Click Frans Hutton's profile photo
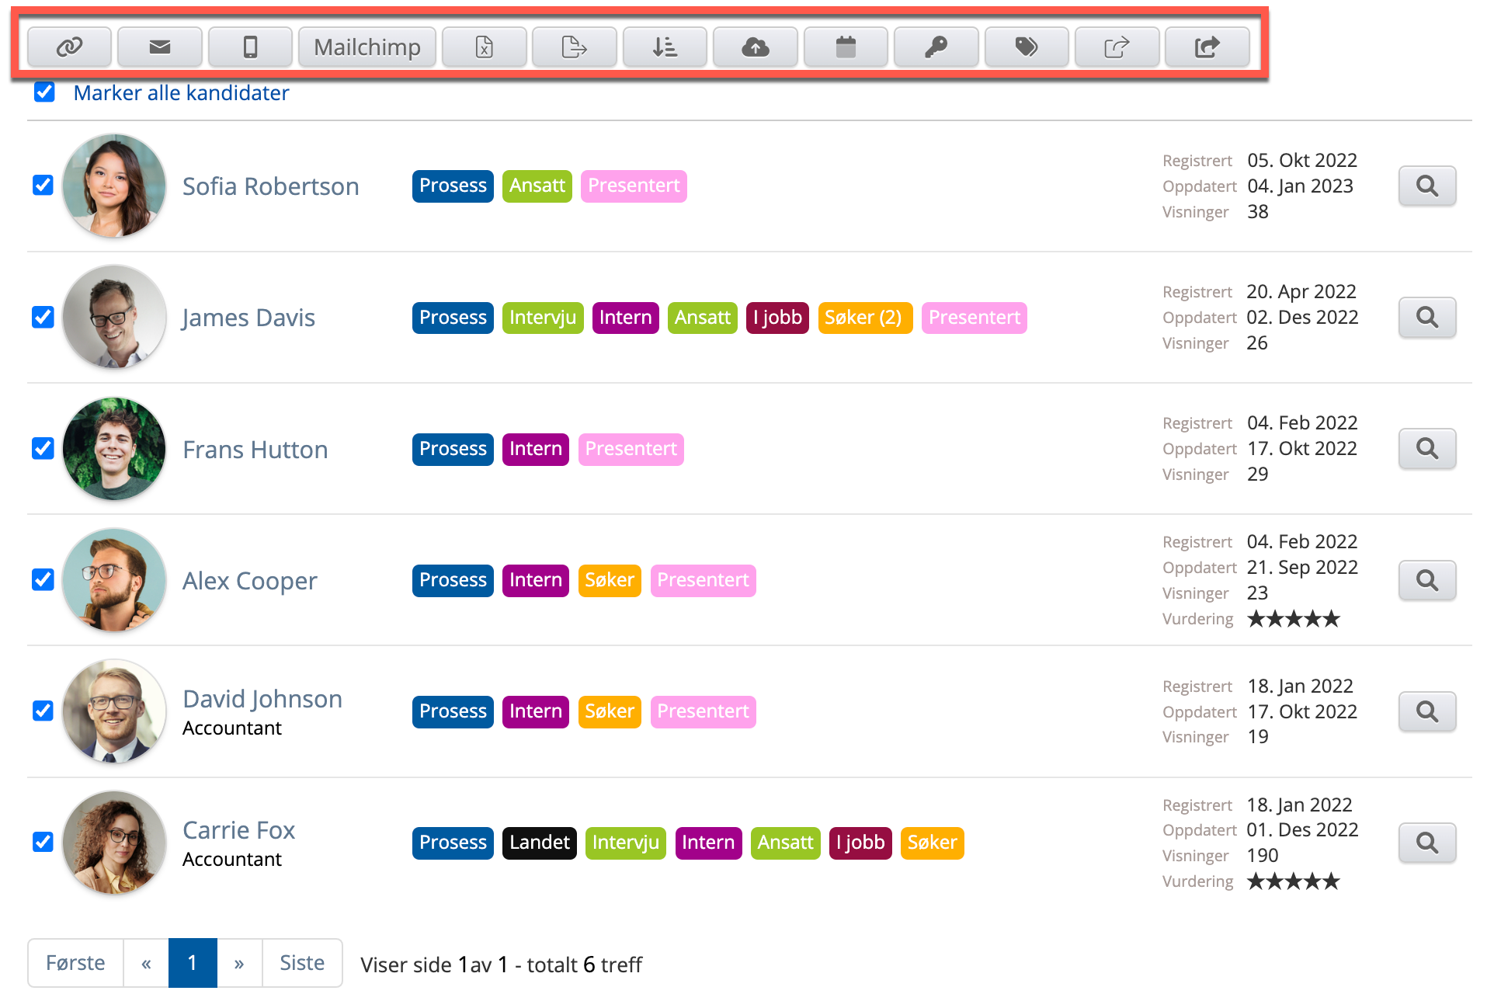The height and width of the screenshot is (1008, 1494). coord(114,449)
